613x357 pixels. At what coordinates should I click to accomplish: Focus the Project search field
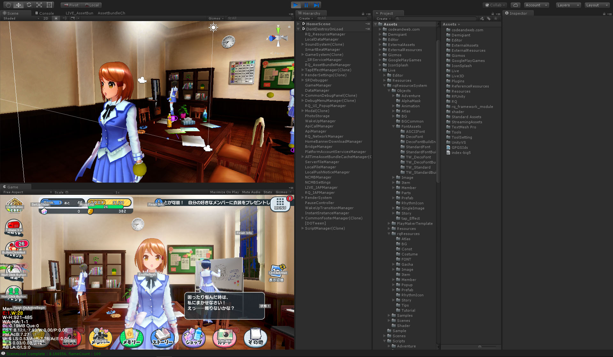tap(436, 19)
